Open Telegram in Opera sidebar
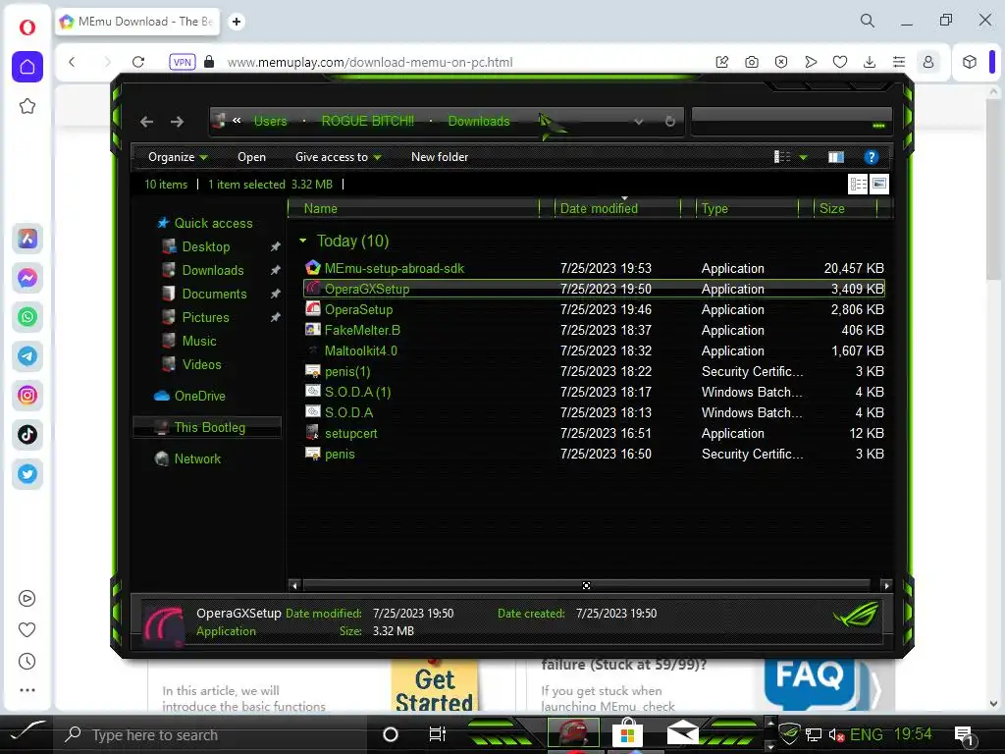 26,355
